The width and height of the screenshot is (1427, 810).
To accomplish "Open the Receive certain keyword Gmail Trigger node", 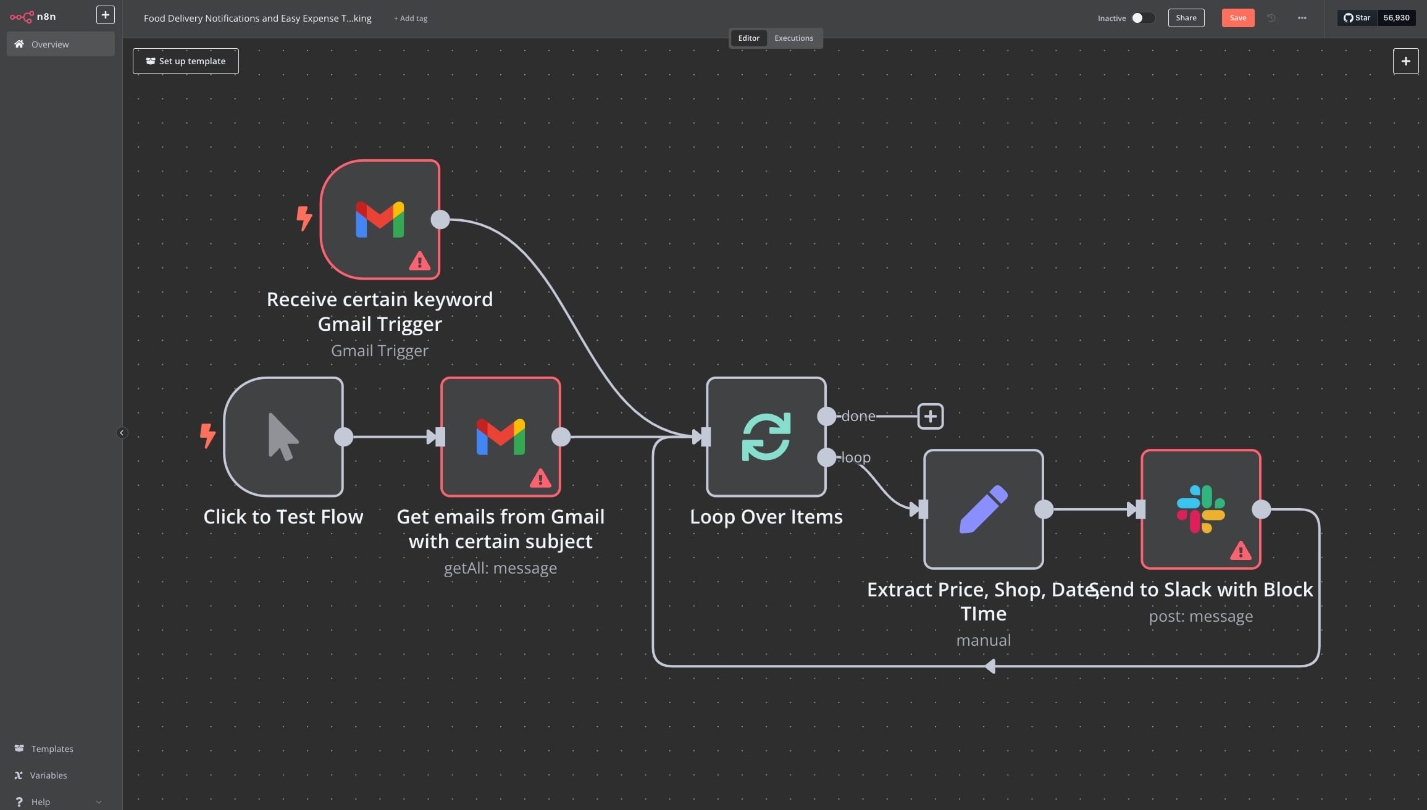I will pos(380,219).
